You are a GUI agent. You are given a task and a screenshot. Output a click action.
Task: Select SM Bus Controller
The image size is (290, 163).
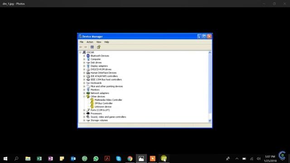point(104,103)
